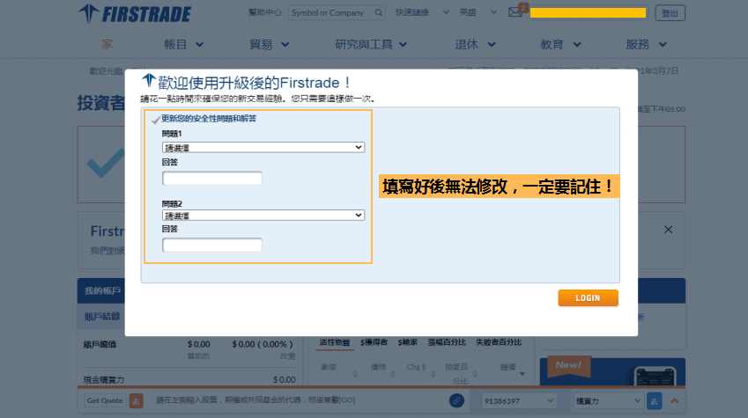Image resolution: width=748 pixels, height=418 pixels.
Task: Click the 登出 logout button
Action: pos(670,13)
